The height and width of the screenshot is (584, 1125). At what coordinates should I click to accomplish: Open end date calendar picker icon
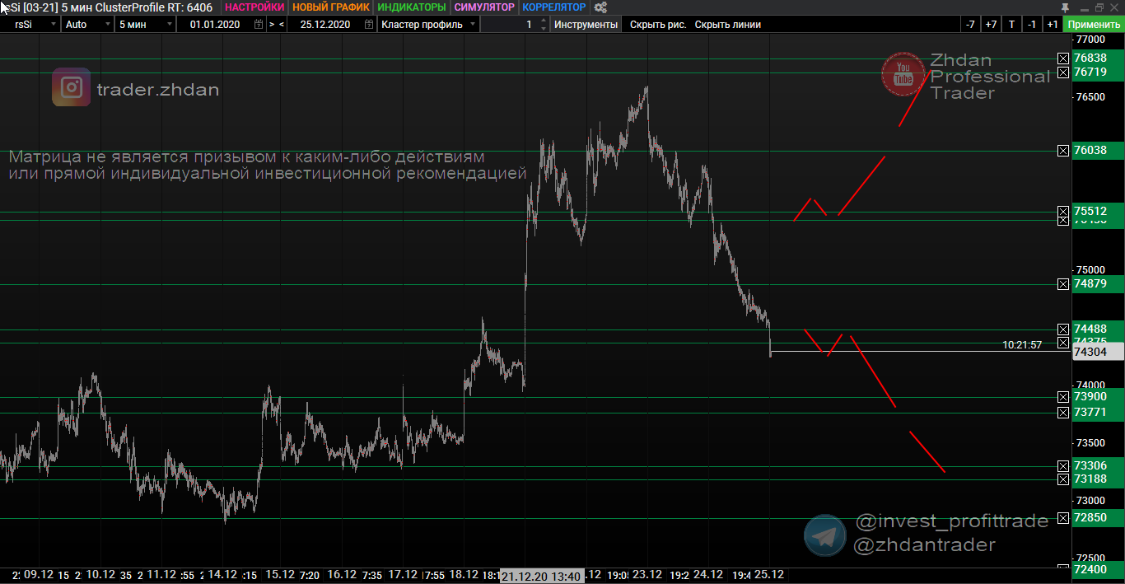pos(369,25)
